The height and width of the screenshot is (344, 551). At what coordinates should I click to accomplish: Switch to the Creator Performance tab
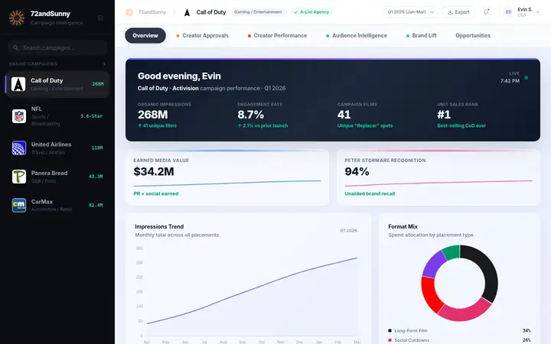click(x=277, y=35)
